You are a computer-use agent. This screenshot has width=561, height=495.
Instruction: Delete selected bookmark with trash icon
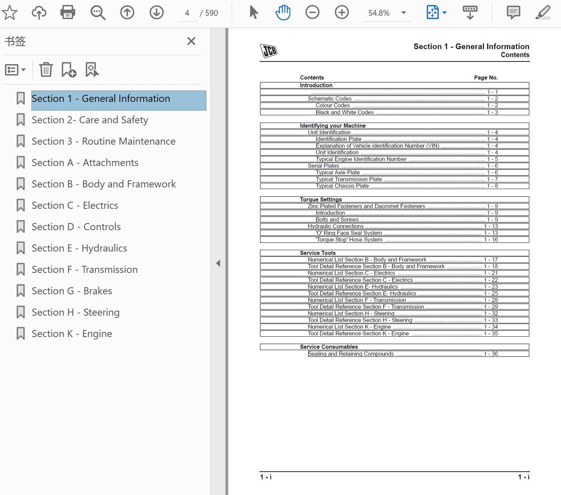click(x=46, y=70)
